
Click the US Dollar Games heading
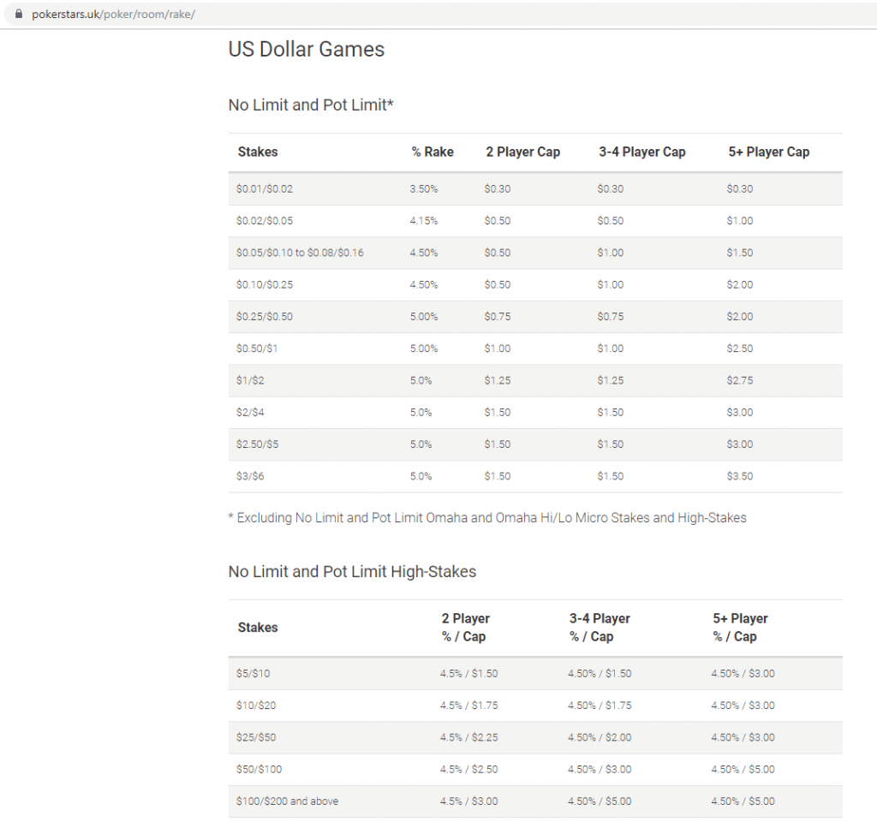pyautogui.click(x=306, y=50)
